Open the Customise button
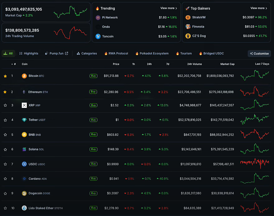 pos(259,53)
